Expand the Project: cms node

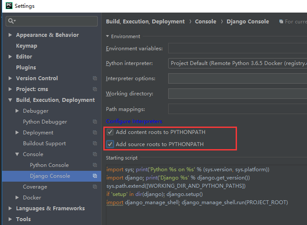click(x=10, y=89)
